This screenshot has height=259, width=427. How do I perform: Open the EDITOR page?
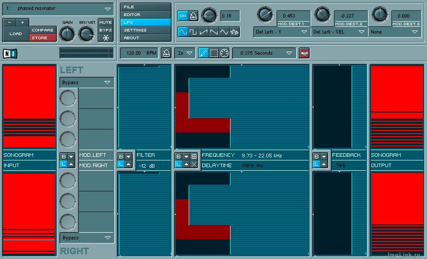click(x=146, y=14)
